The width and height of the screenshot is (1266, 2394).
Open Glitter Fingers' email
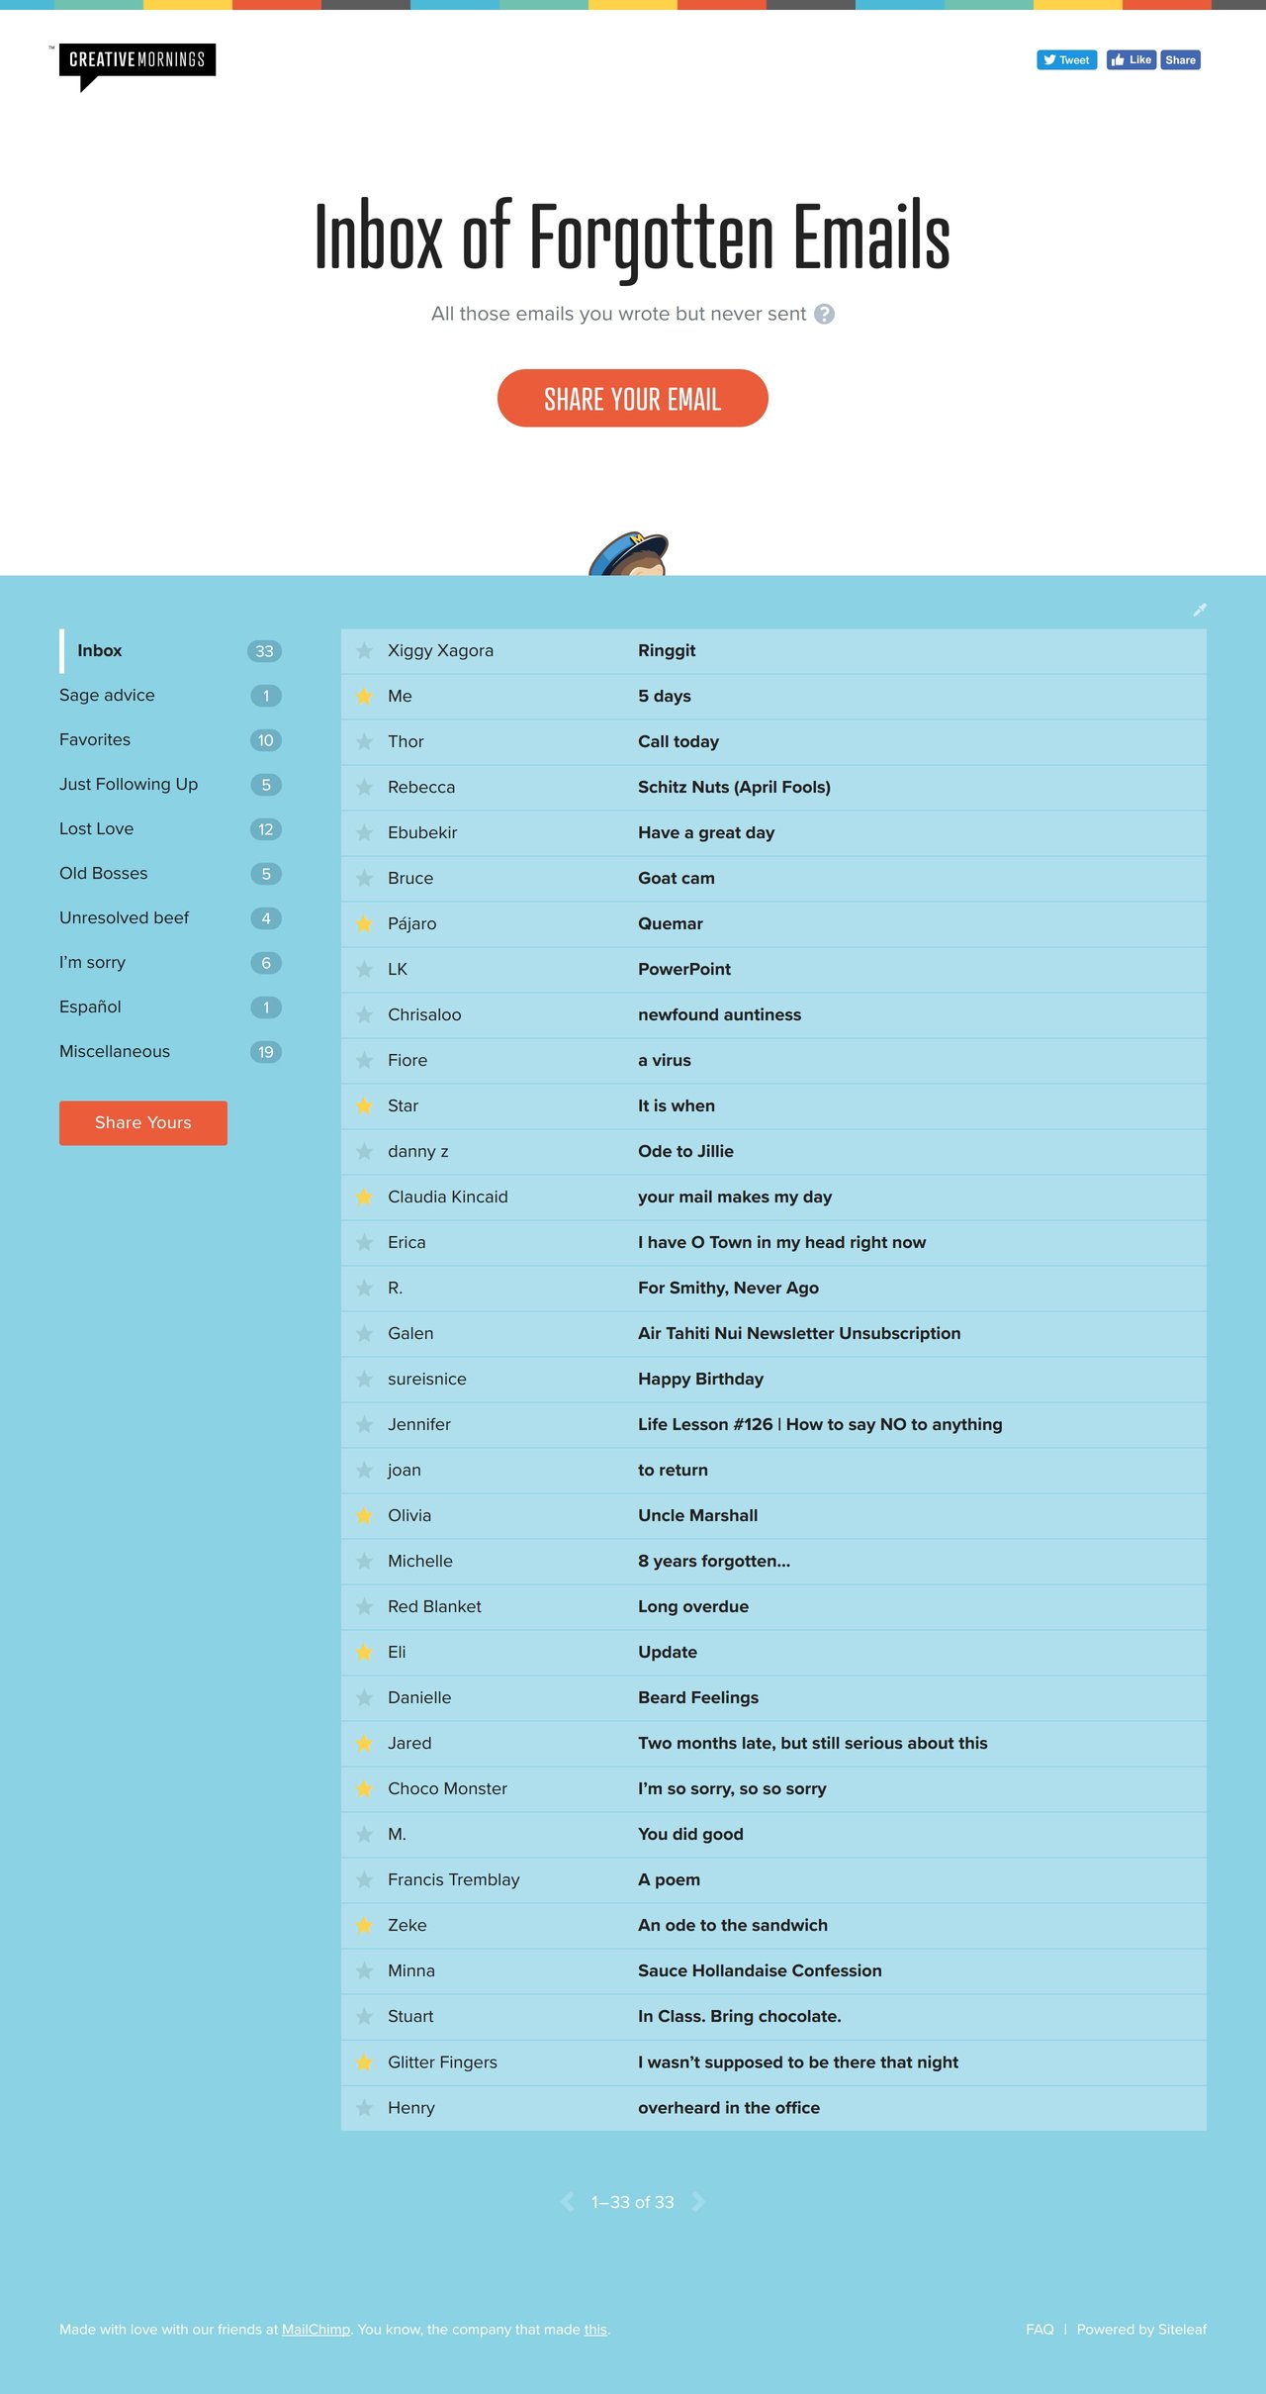(x=773, y=2062)
